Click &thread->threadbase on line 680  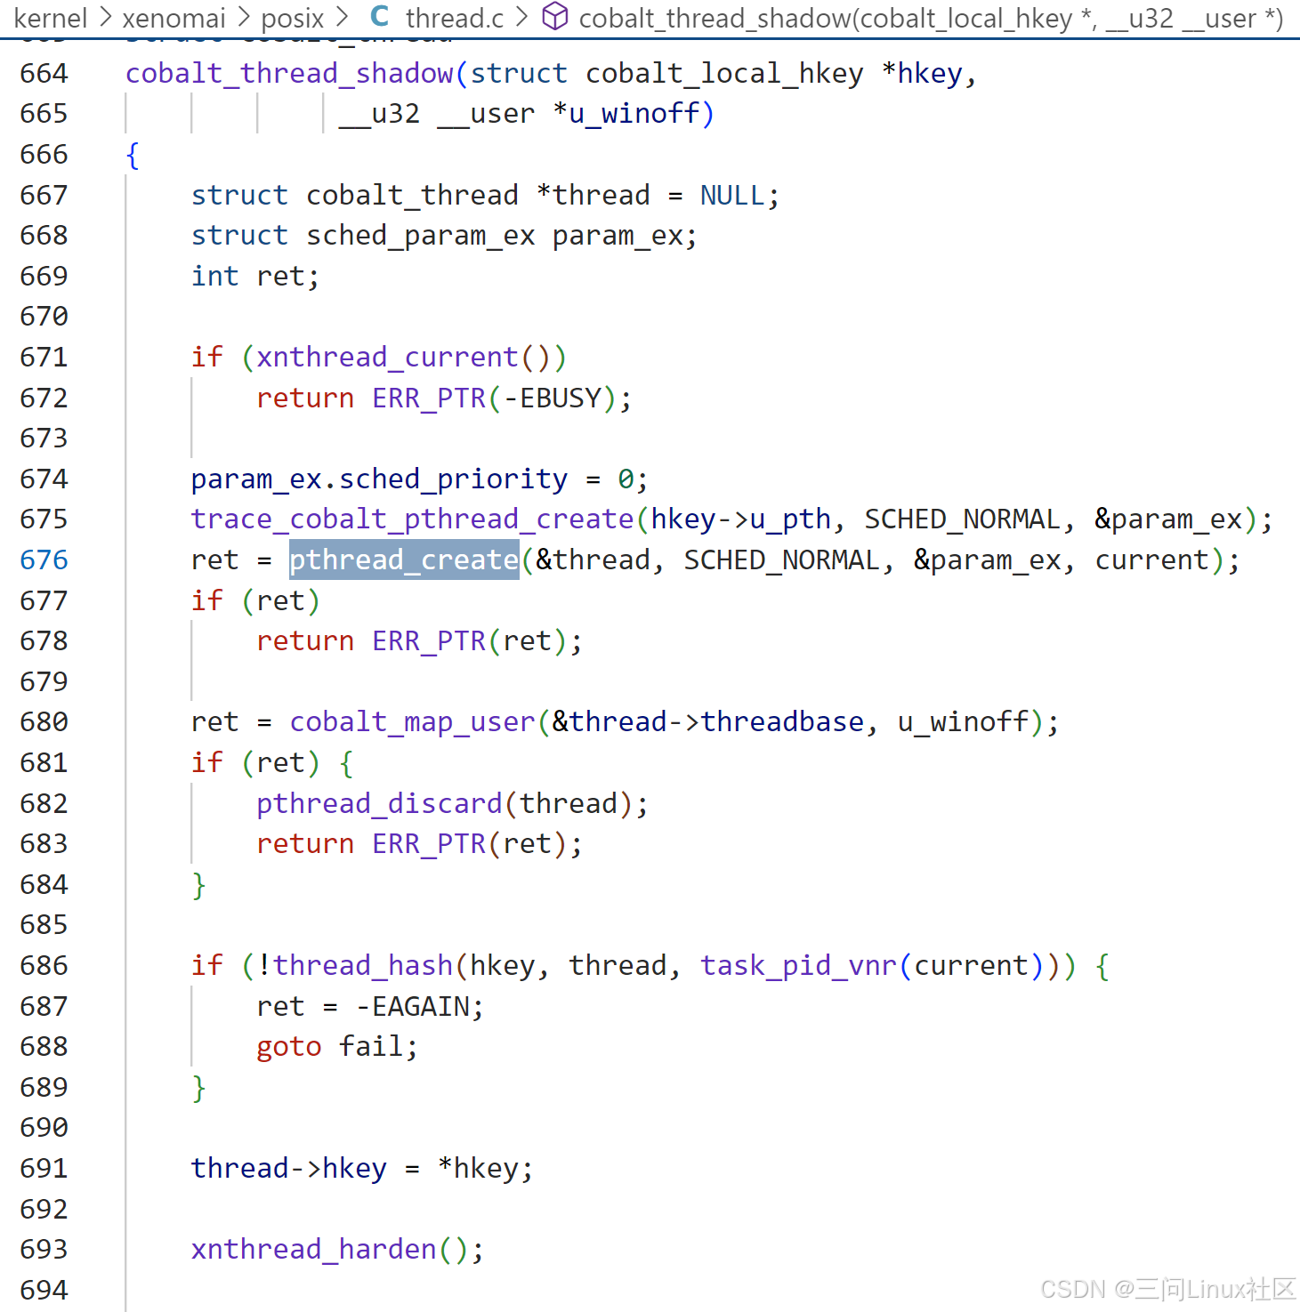point(707,721)
